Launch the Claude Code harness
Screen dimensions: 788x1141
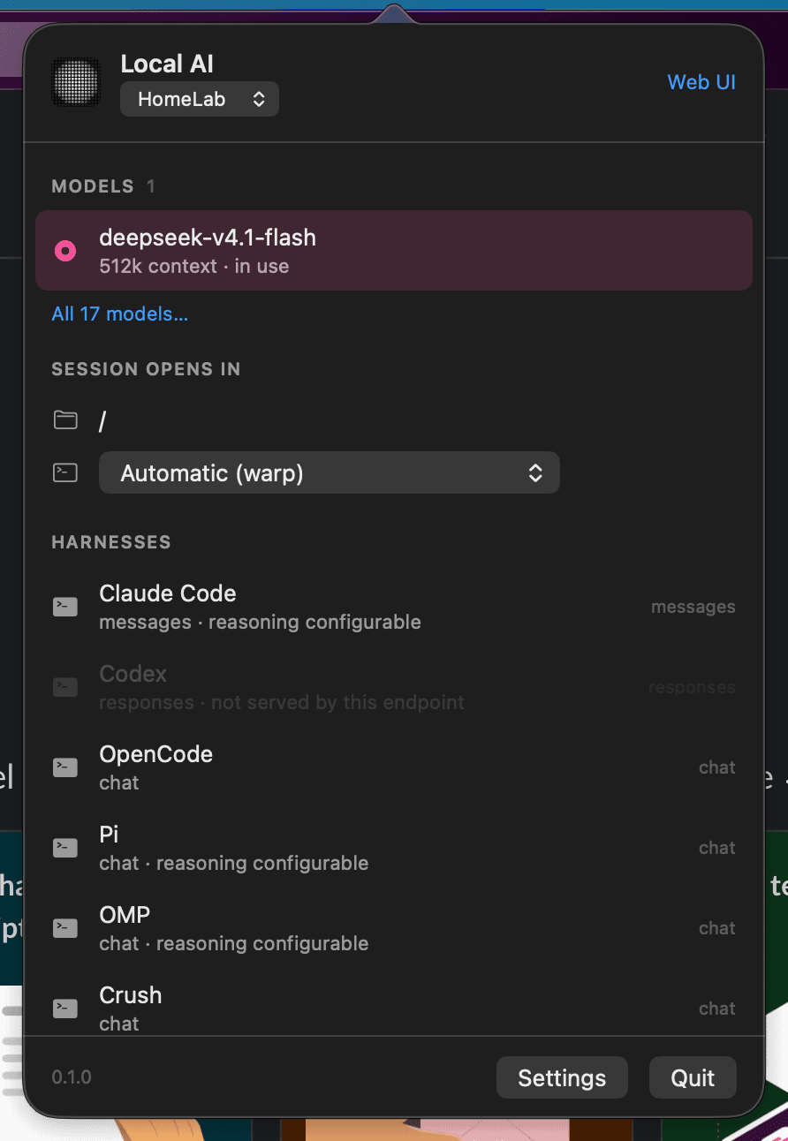pos(394,607)
